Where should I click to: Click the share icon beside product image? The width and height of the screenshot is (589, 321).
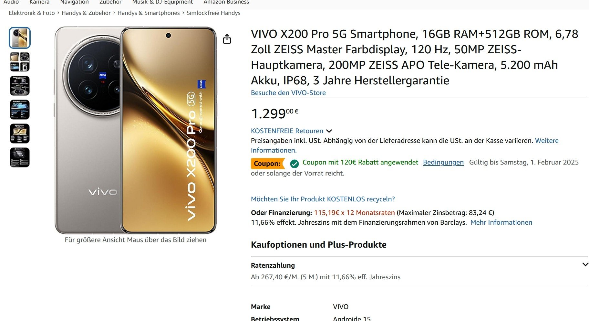point(227,39)
